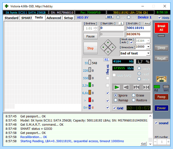This screenshot has height=149, width=173.
Task: Click the green play start-scan icon
Action: [116, 87]
